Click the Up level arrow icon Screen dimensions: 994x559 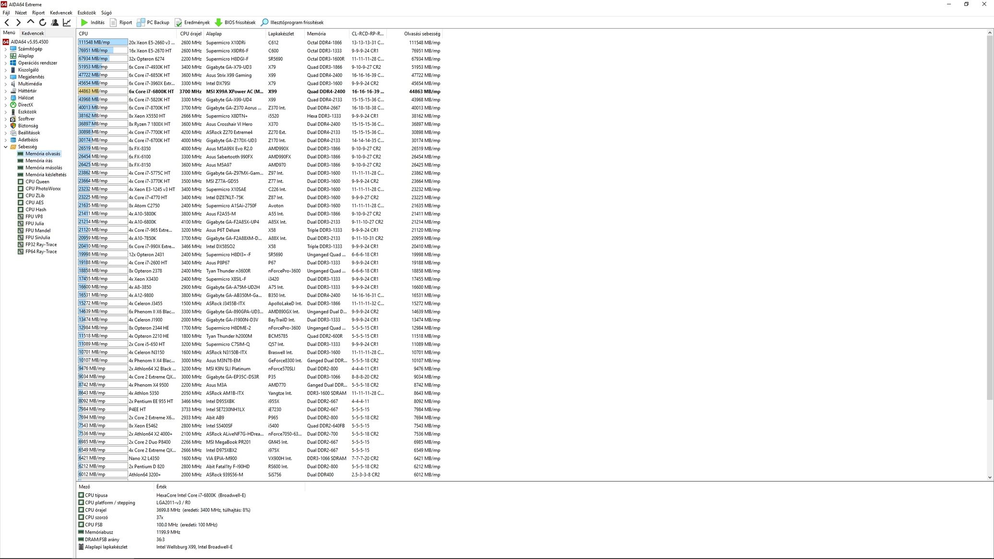(x=31, y=22)
